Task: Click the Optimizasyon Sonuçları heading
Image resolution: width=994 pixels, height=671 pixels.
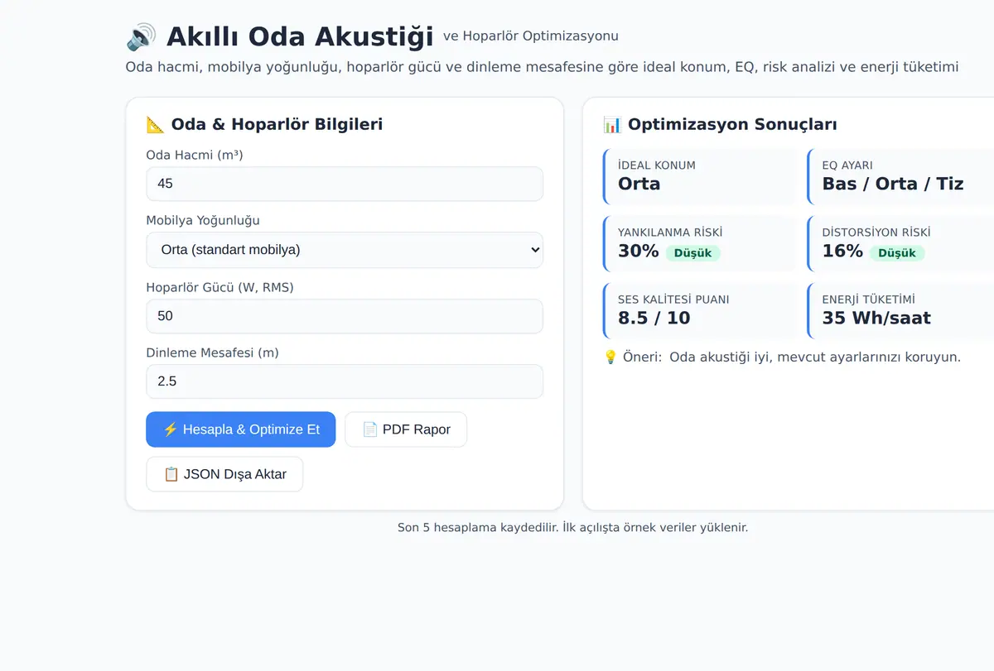Action: click(732, 125)
